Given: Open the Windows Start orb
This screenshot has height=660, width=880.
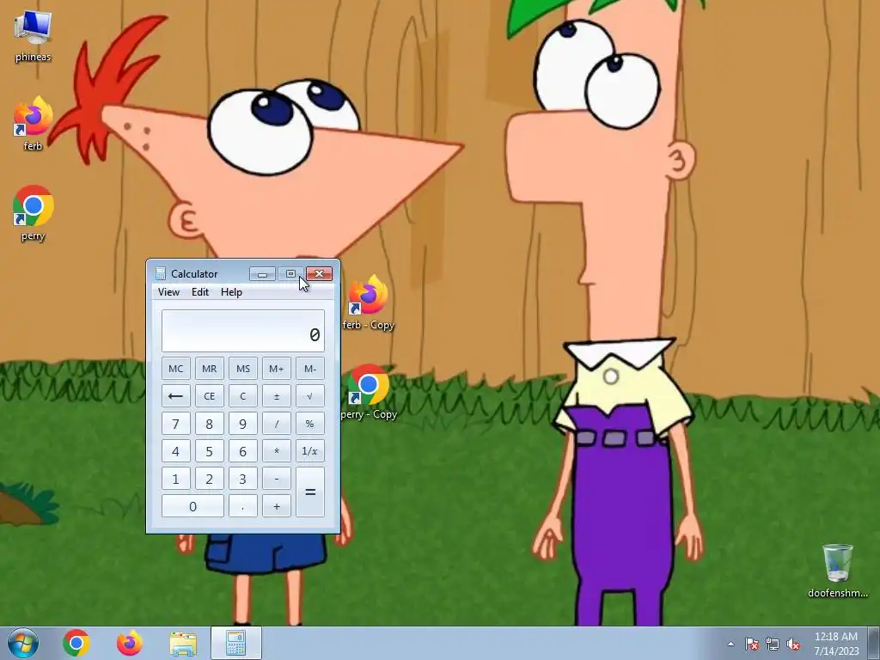Looking at the screenshot, I should click(x=23, y=643).
